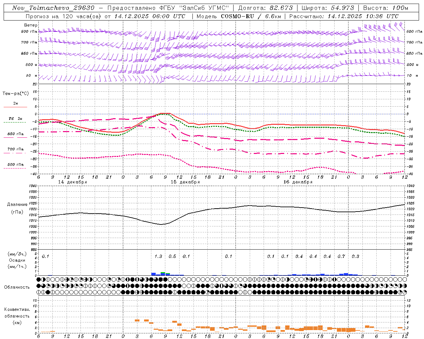This screenshot has width=424, height=339.
Task: Click the pink dash-dot line sample under '700 гПа'
Action: tap(15, 153)
